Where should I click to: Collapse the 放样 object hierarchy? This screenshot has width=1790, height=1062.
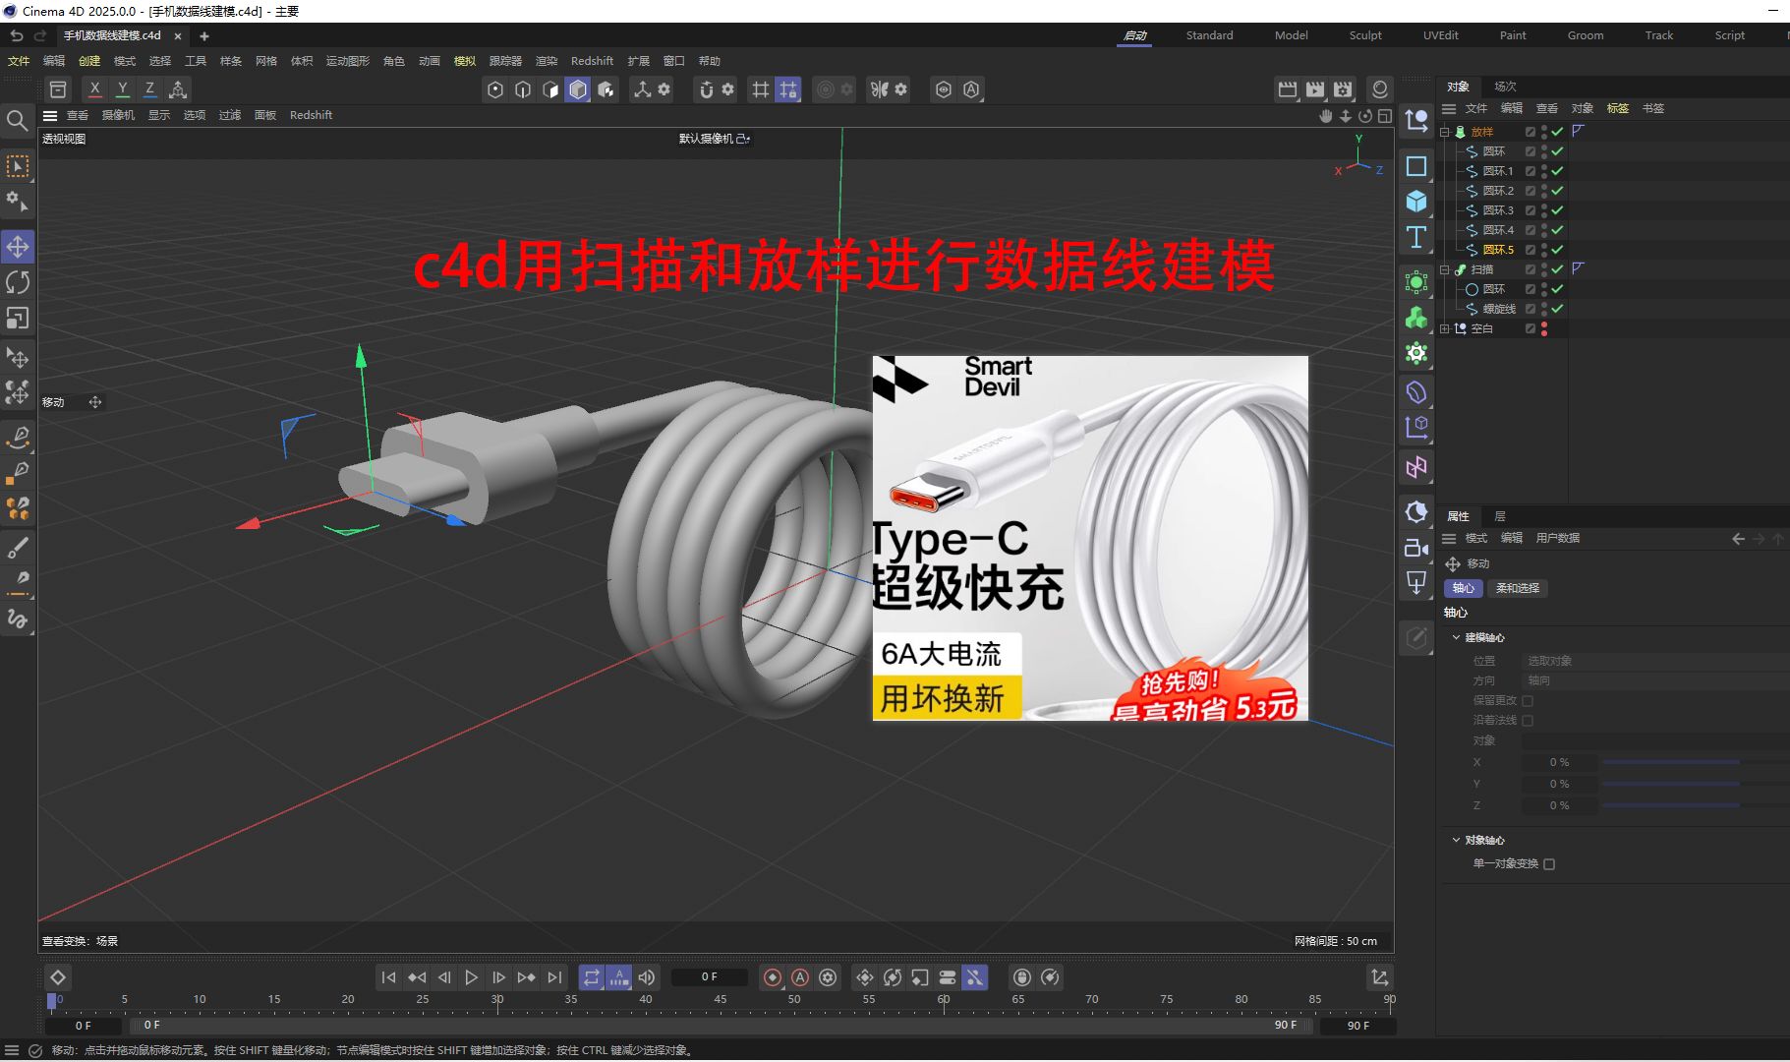click(x=1445, y=131)
